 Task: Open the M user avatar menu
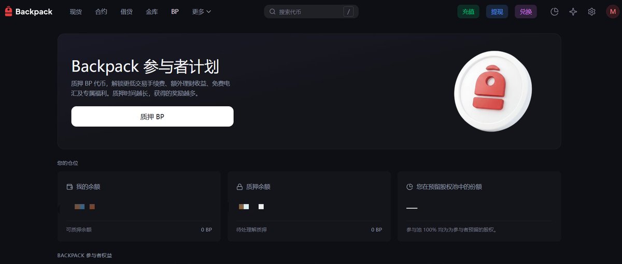pos(613,11)
